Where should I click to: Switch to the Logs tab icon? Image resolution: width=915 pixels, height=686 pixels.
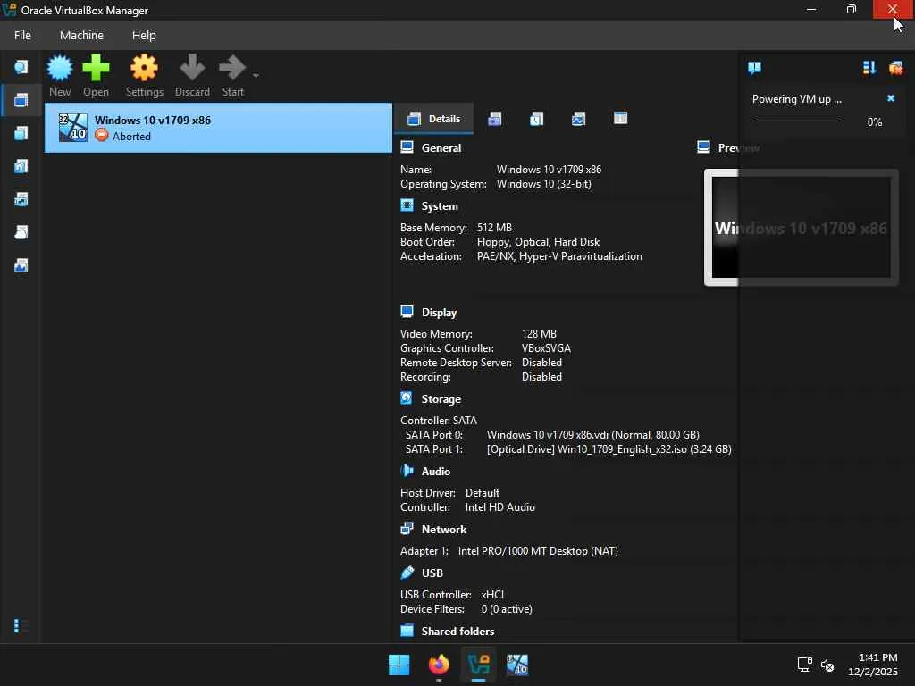pos(537,119)
